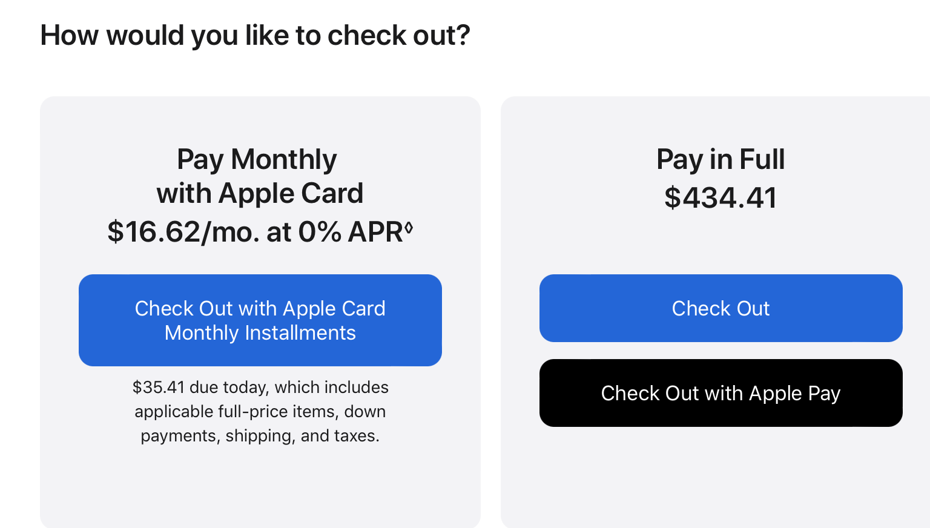The height and width of the screenshot is (528, 930).
Task: Click the 'with Apple Card' heading line
Action: click(x=260, y=194)
